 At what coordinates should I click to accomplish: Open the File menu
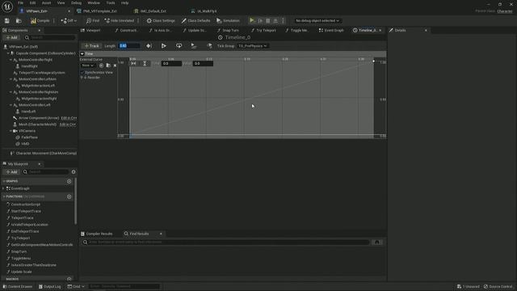20,3
